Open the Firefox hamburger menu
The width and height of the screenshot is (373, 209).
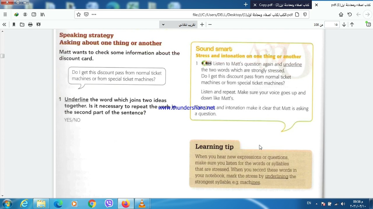click(x=5, y=15)
